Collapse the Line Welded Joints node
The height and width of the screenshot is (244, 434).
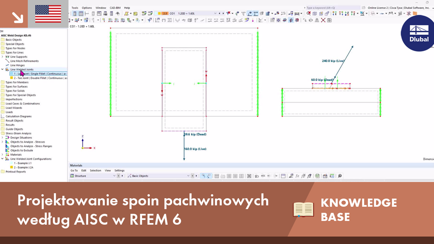(3, 69)
